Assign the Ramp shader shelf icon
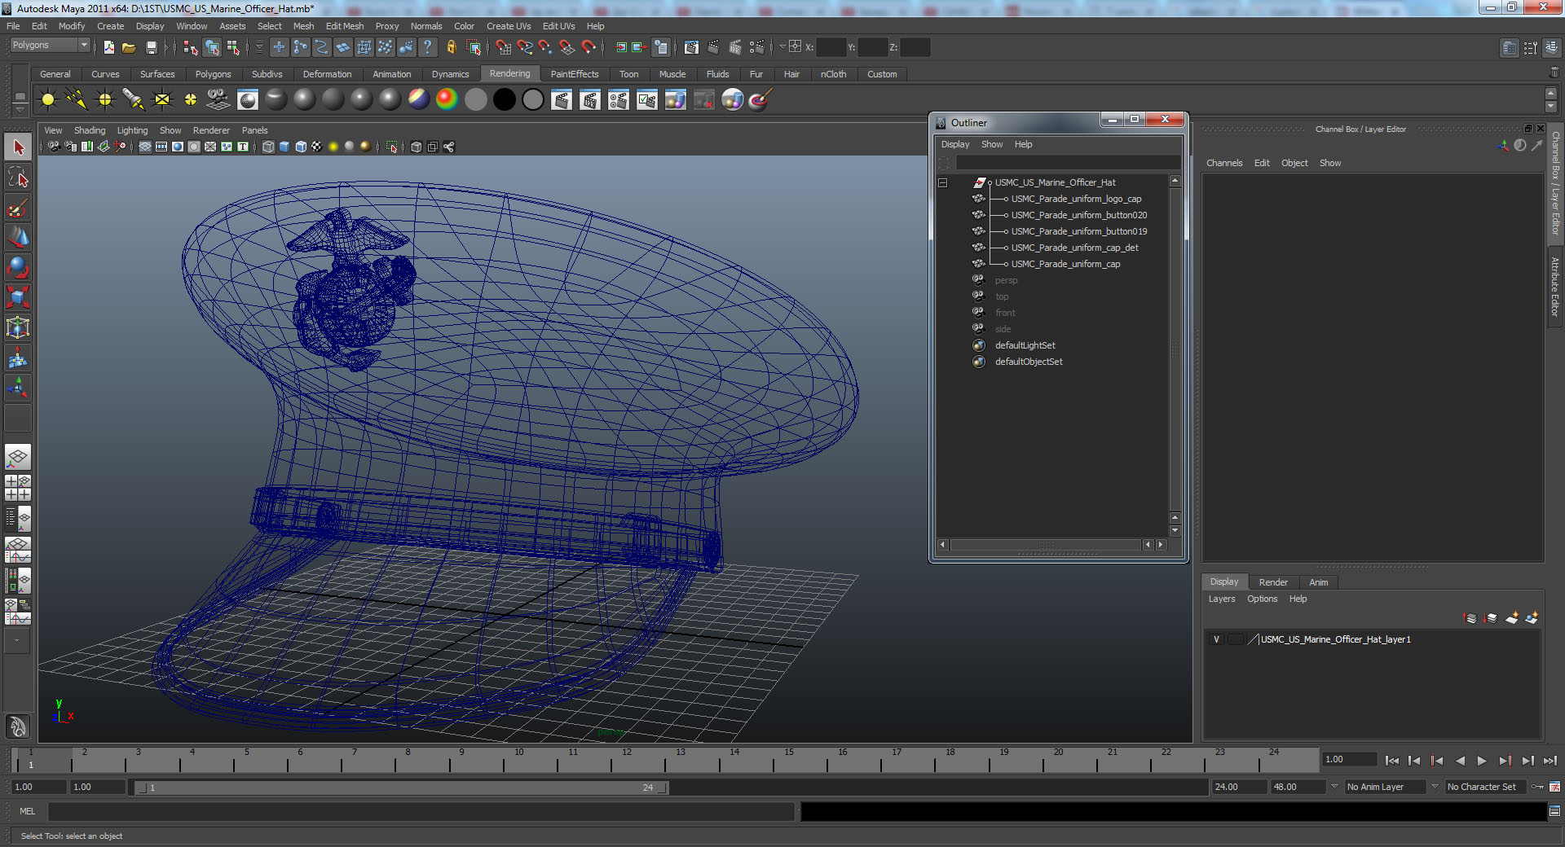 click(447, 99)
